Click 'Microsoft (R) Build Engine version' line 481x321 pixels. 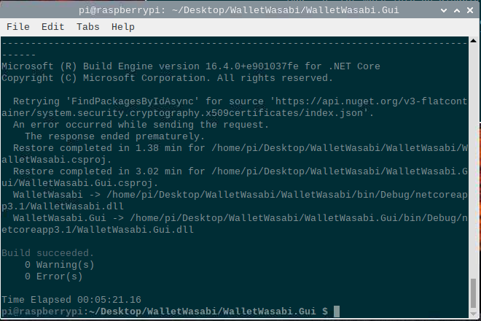tap(191, 66)
